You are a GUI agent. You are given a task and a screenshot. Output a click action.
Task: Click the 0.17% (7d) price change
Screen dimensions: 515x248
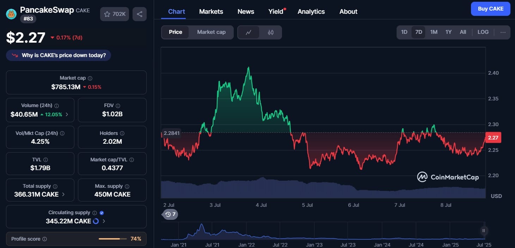coord(66,37)
